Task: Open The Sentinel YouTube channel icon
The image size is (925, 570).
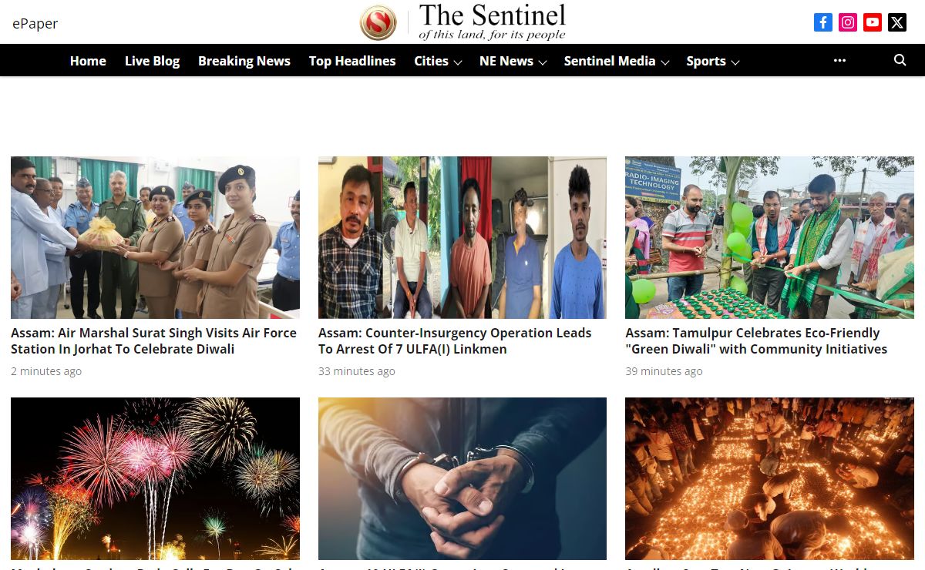Action: [873, 22]
